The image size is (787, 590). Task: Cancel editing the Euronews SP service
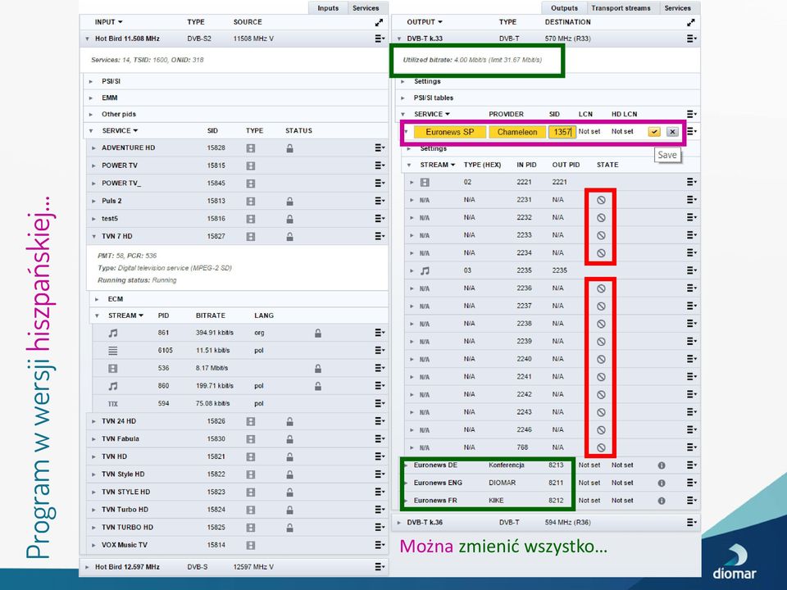pyautogui.click(x=672, y=132)
